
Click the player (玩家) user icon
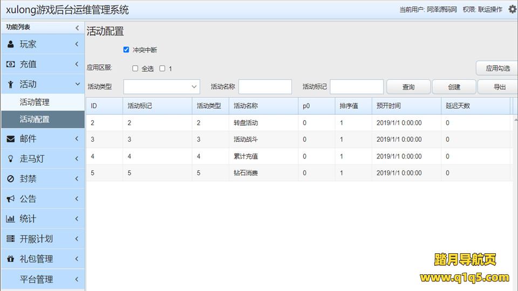11,44
